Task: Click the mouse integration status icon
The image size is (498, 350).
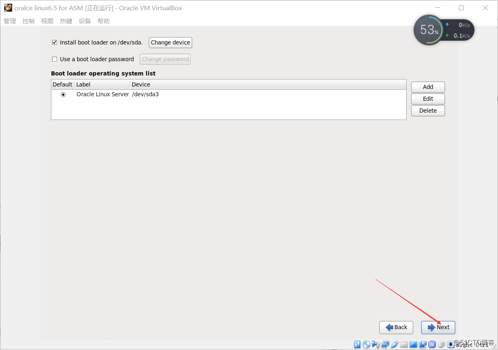Action: point(441,344)
